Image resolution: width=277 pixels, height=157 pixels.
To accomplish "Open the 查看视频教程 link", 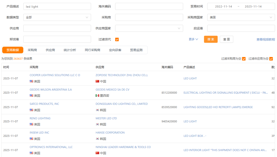I will click(266, 39).
